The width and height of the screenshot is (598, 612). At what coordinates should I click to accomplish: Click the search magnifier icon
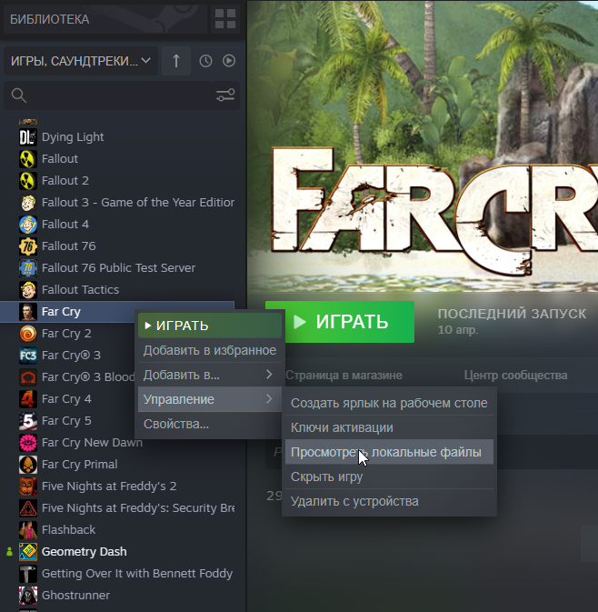tap(19, 95)
